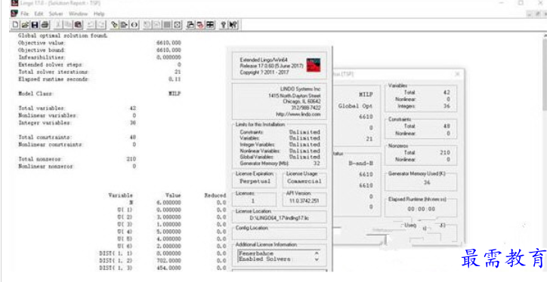Click the Variable column header in report
Image resolution: width=553 pixels, height=282 pixels.
(x=121, y=195)
